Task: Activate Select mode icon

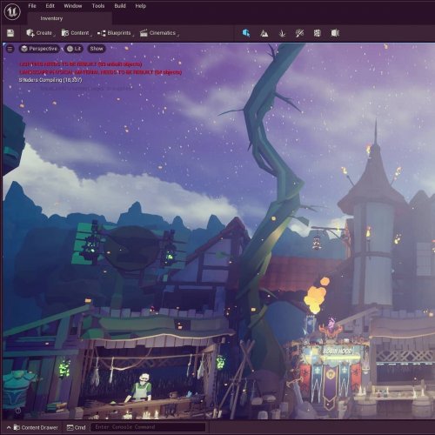Action: [x=246, y=33]
